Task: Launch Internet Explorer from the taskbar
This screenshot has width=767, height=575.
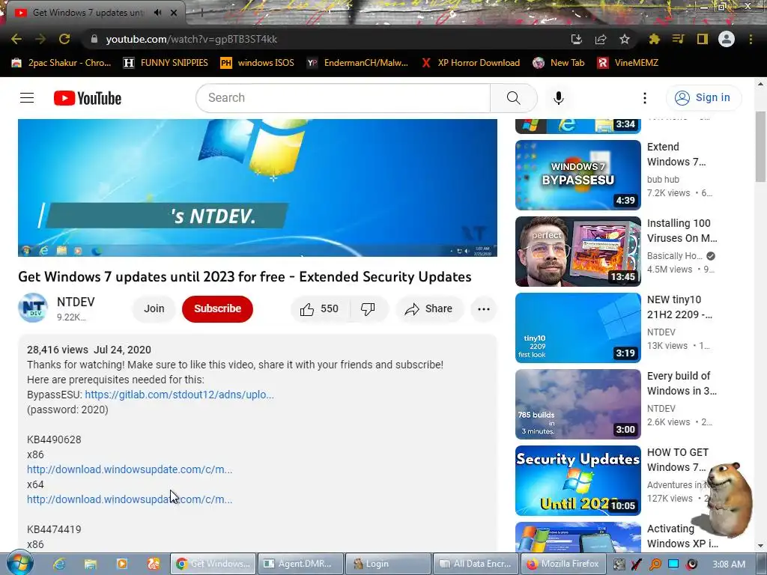Action: (59, 564)
